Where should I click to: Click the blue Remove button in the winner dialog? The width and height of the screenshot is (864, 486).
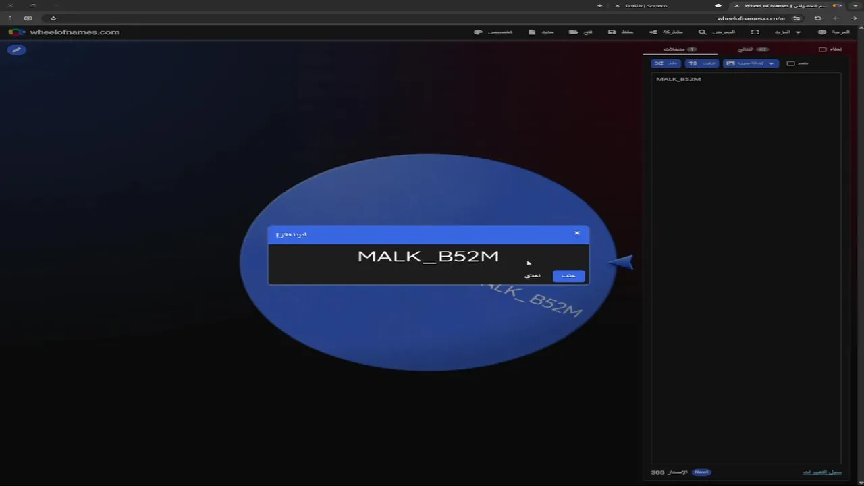pos(568,275)
